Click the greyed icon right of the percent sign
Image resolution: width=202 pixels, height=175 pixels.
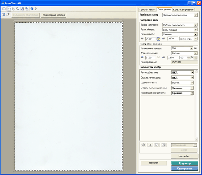[195, 58]
